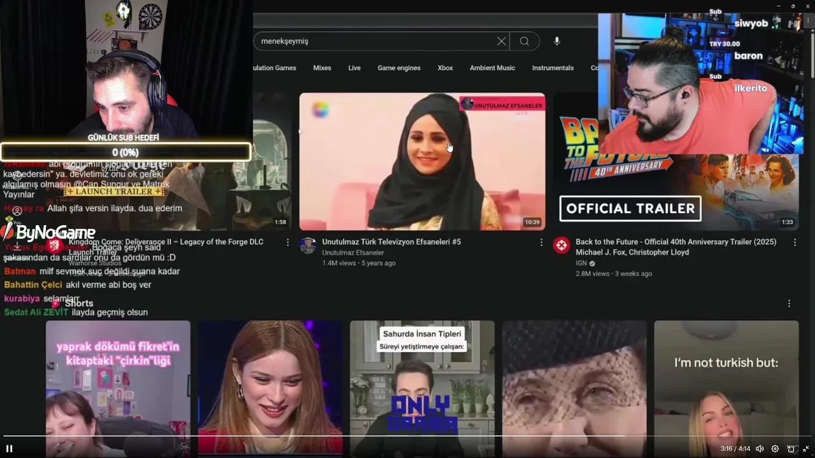Viewport: 815px width, 458px height.
Task: Open Unutulmaz Türk Televizyon Efsaneleri #5 thumbnail
Action: pyautogui.click(x=422, y=162)
